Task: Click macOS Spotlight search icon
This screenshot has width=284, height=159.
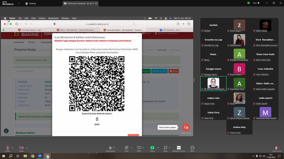Action: coord(161,18)
